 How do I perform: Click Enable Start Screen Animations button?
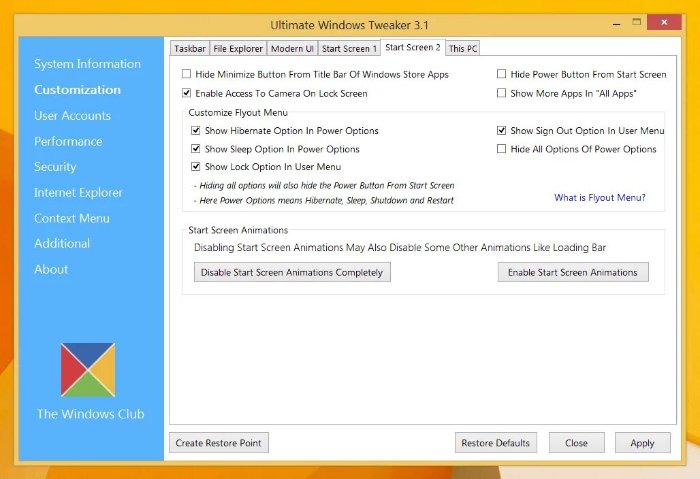573,272
